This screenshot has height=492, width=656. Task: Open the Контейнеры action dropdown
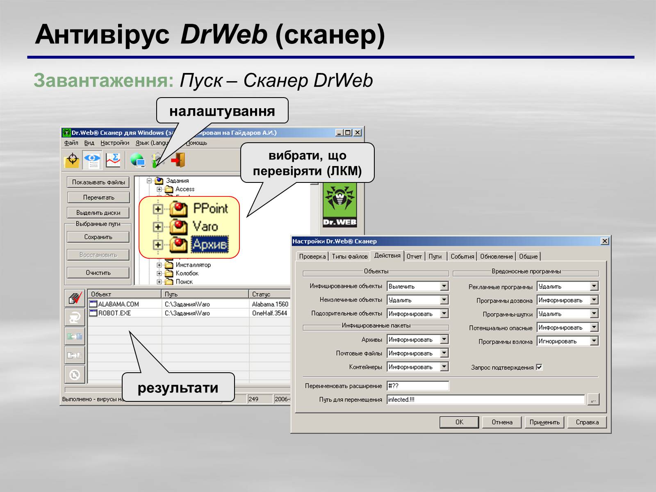pyautogui.click(x=444, y=367)
